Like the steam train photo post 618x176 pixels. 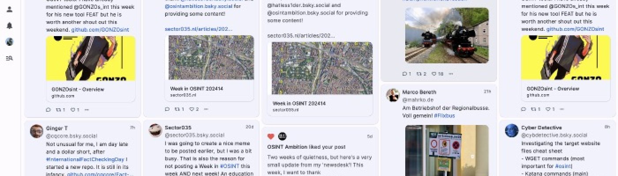tap(437, 74)
